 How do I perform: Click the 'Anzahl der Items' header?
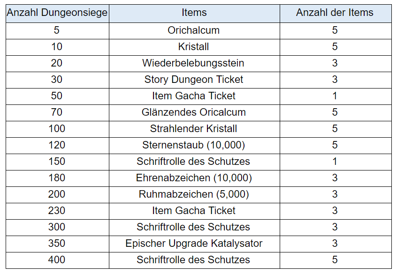point(335,13)
